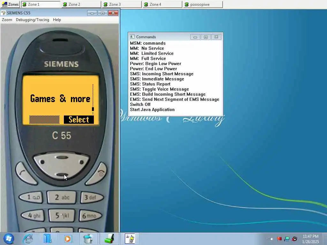
Task: Select 'SMS: Status Report' command
Action: coord(150,84)
